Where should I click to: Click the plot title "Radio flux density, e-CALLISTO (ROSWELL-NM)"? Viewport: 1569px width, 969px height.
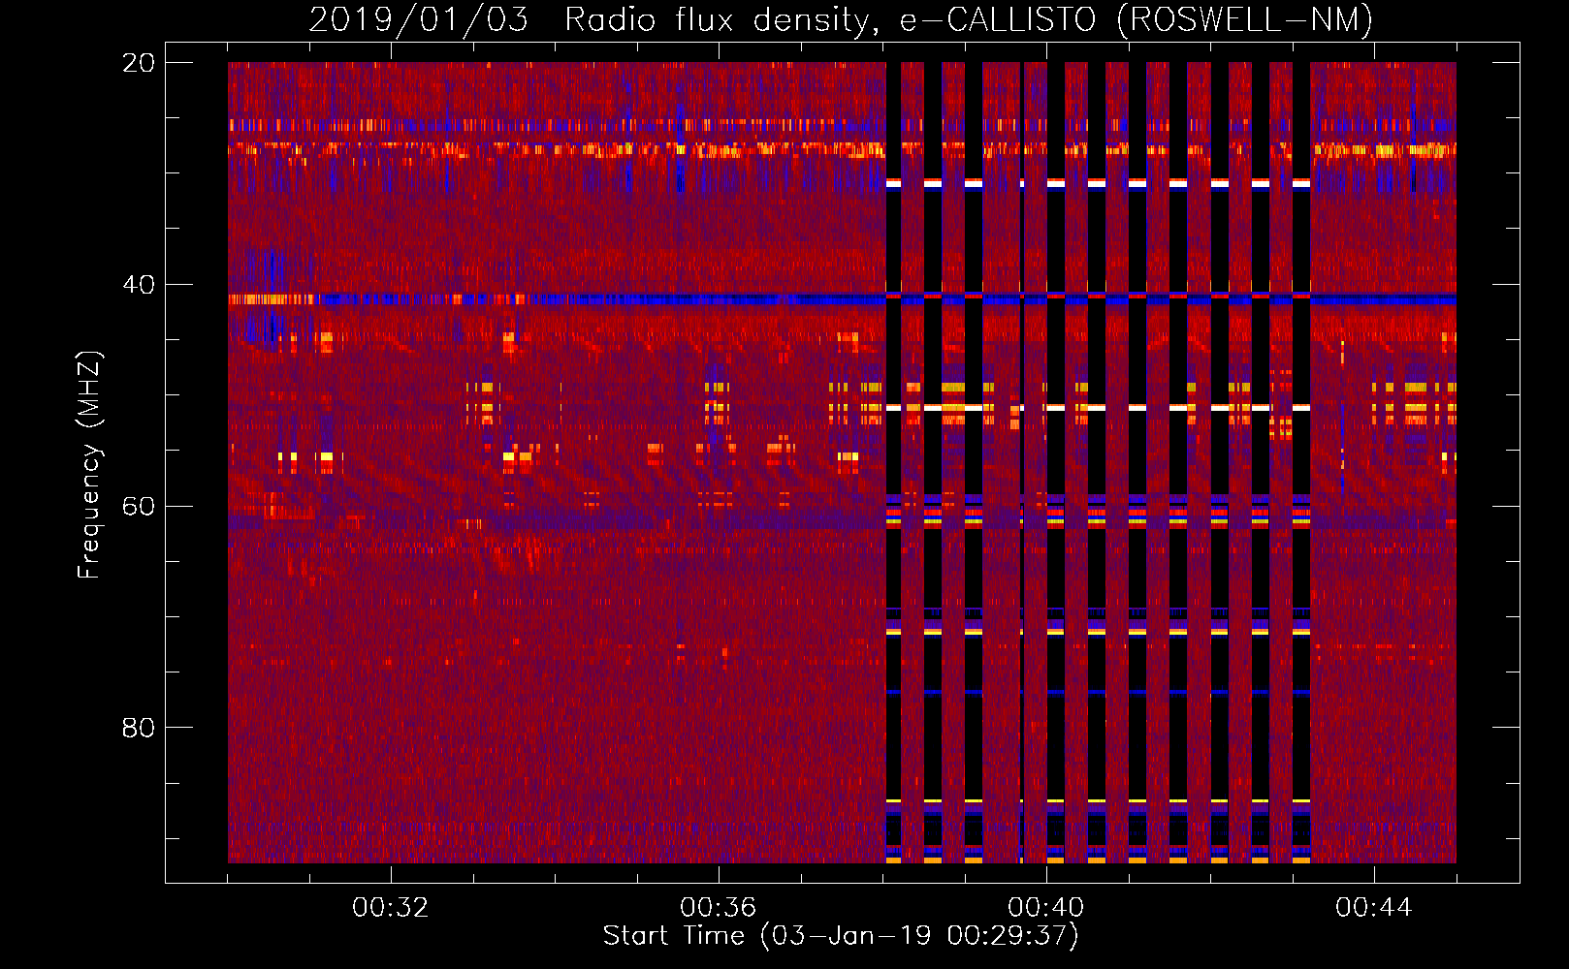point(969,19)
